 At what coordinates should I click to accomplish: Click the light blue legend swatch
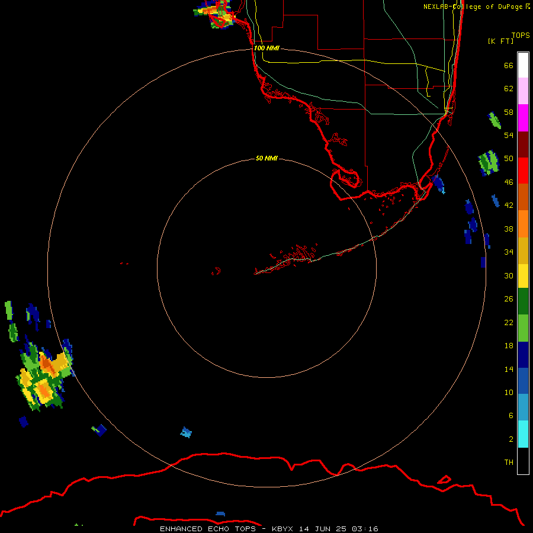pos(523,407)
